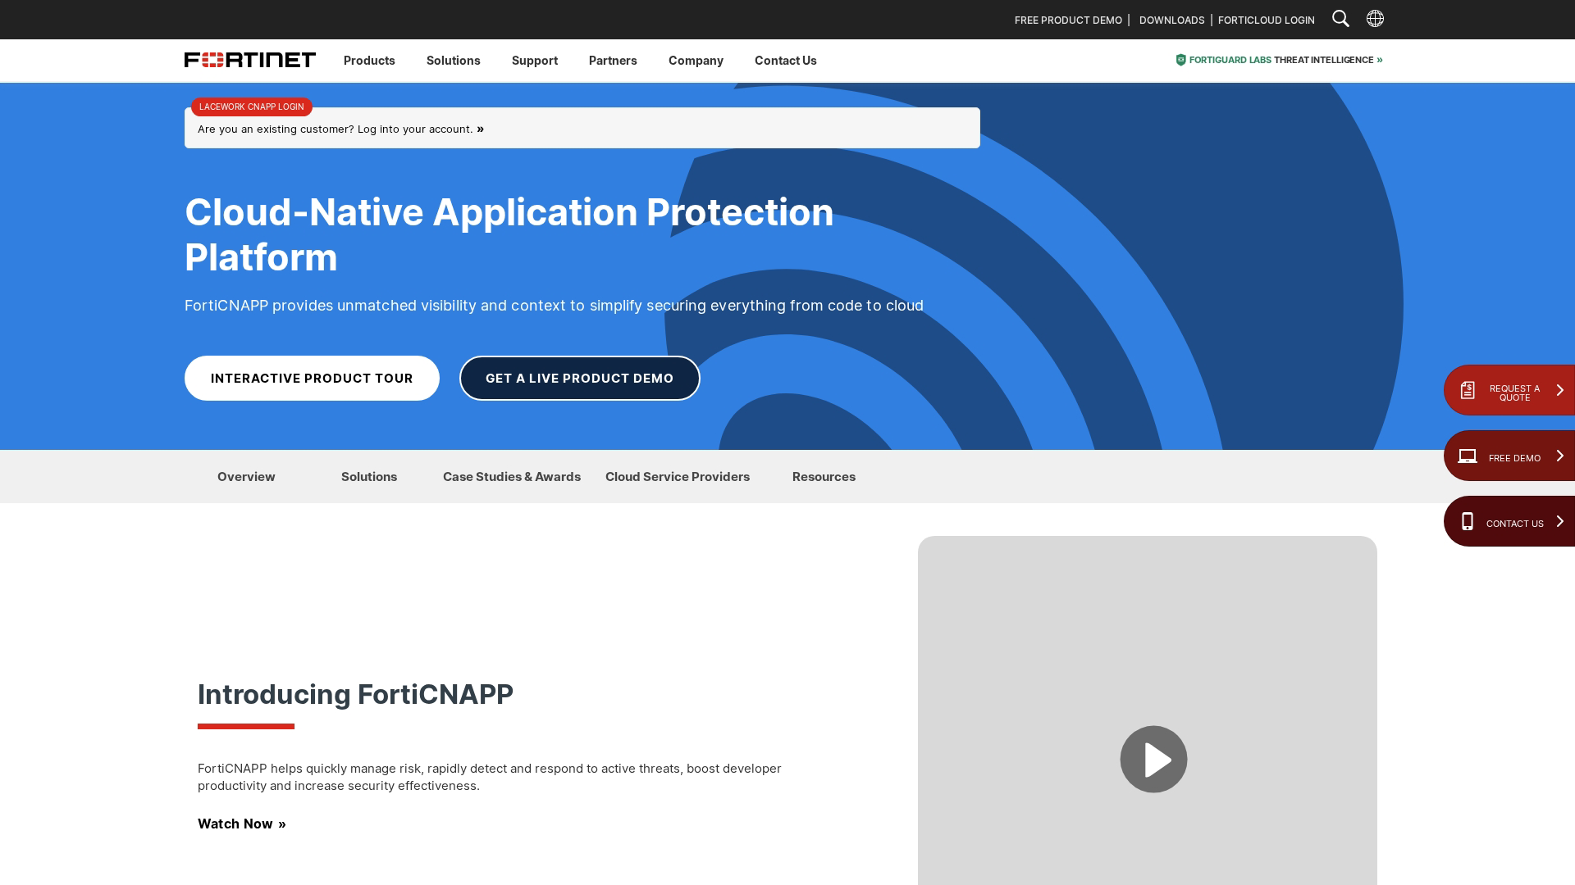Click the Cloud-Native Application Protection Platform title
The image size is (1575, 885).
click(x=509, y=234)
